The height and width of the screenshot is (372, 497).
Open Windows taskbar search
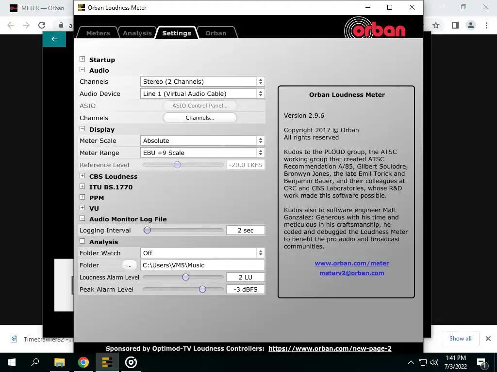click(x=35, y=362)
